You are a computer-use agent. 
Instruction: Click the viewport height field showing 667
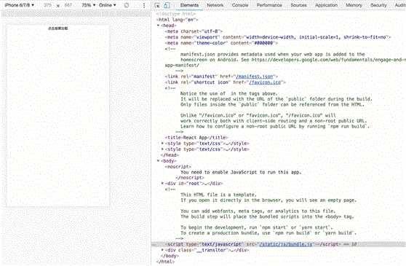pyautogui.click(x=68, y=5)
